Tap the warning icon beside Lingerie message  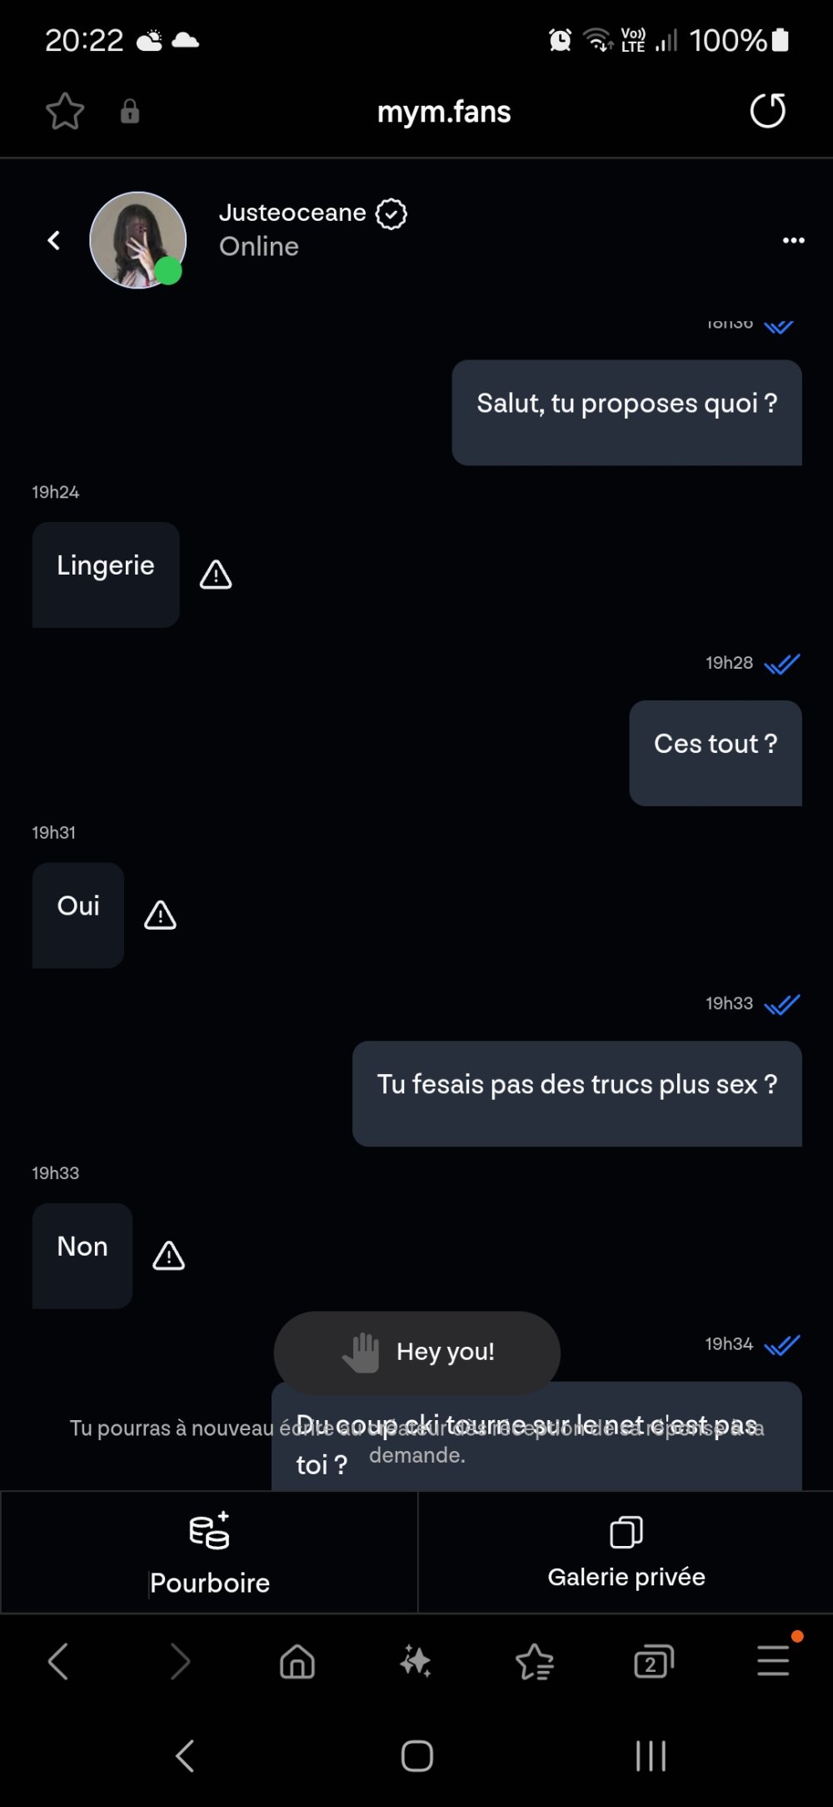click(216, 575)
